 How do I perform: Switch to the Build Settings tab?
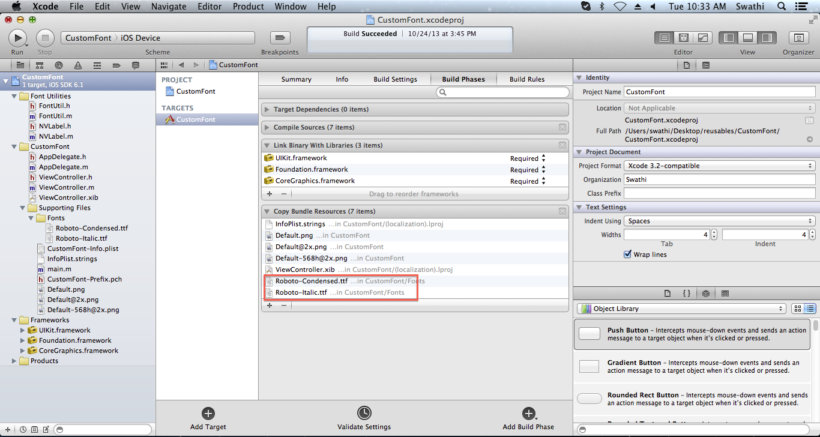click(395, 79)
